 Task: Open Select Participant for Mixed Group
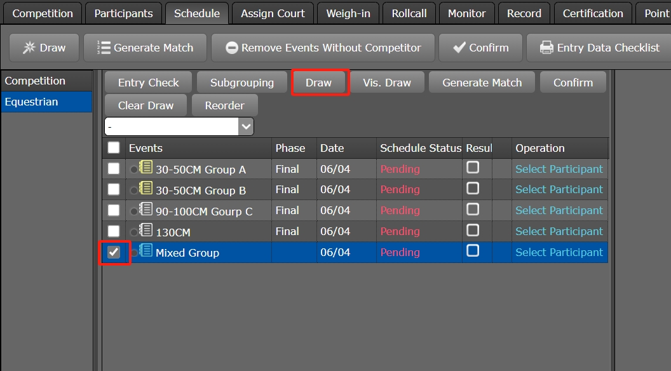click(559, 252)
